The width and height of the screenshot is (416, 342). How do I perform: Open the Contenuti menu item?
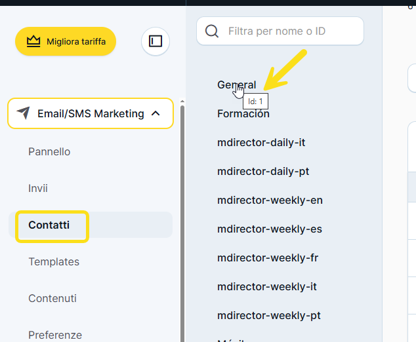point(52,298)
